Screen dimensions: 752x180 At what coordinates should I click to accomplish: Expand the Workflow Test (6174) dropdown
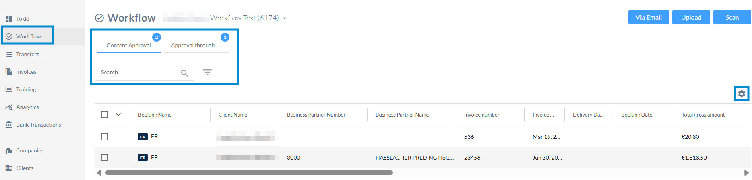coord(285,18)
